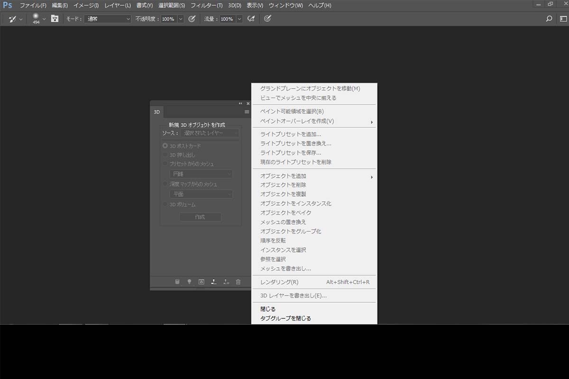This screenshot has height=379, width=569.
Task: Select the 3D 押し出し radio button
Action: (x=165, y=155)
